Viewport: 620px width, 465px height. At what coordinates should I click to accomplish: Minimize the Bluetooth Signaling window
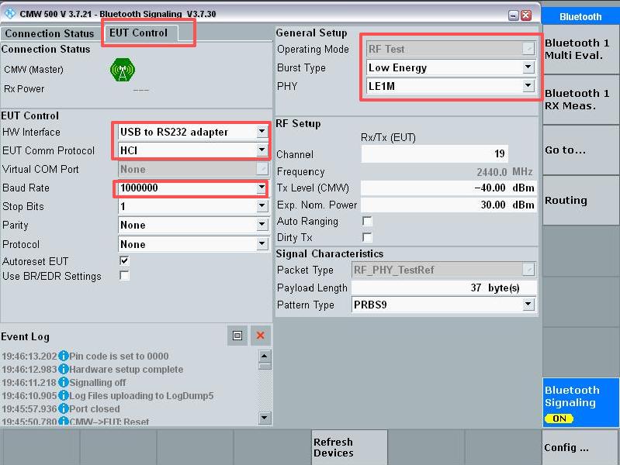[x=513, y=15]
